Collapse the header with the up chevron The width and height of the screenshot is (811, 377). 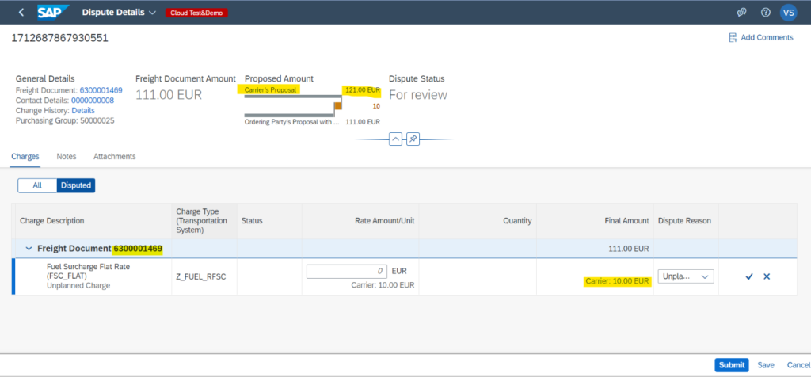(395, 139)
